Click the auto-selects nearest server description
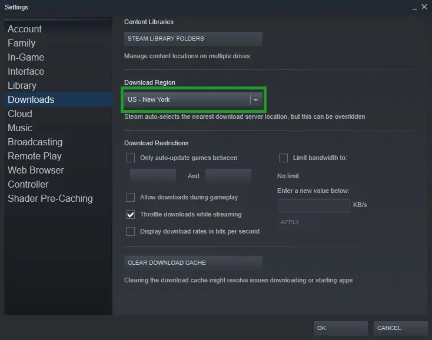Screen dimensions: 432x340 coord(245,116)
